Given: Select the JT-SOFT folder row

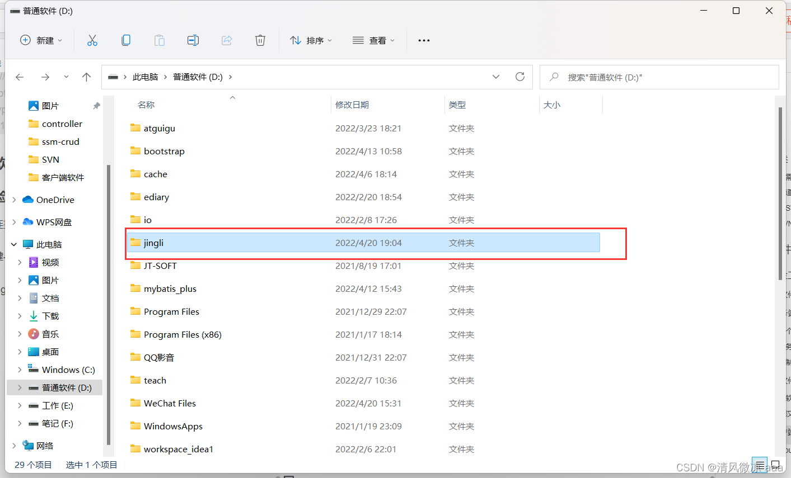Looking at the screenshot, I should 363,266.
